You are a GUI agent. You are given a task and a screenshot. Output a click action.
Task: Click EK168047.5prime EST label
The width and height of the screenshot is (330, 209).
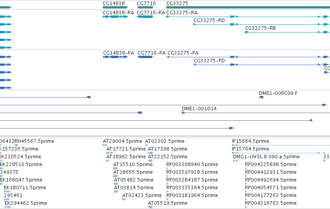[21, 180]
